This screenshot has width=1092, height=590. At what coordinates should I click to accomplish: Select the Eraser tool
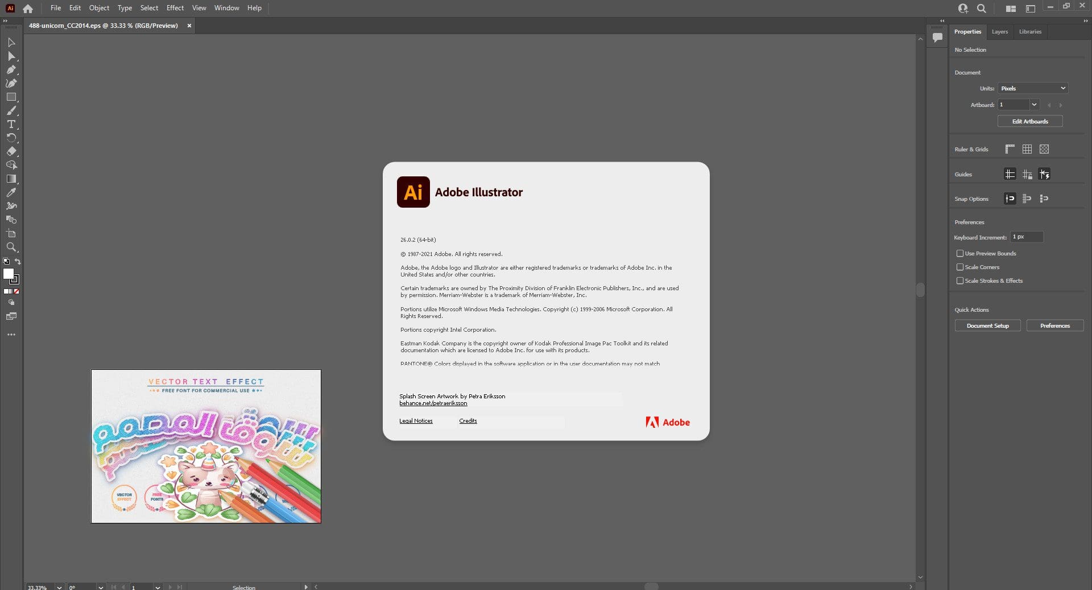pos(11,152)
